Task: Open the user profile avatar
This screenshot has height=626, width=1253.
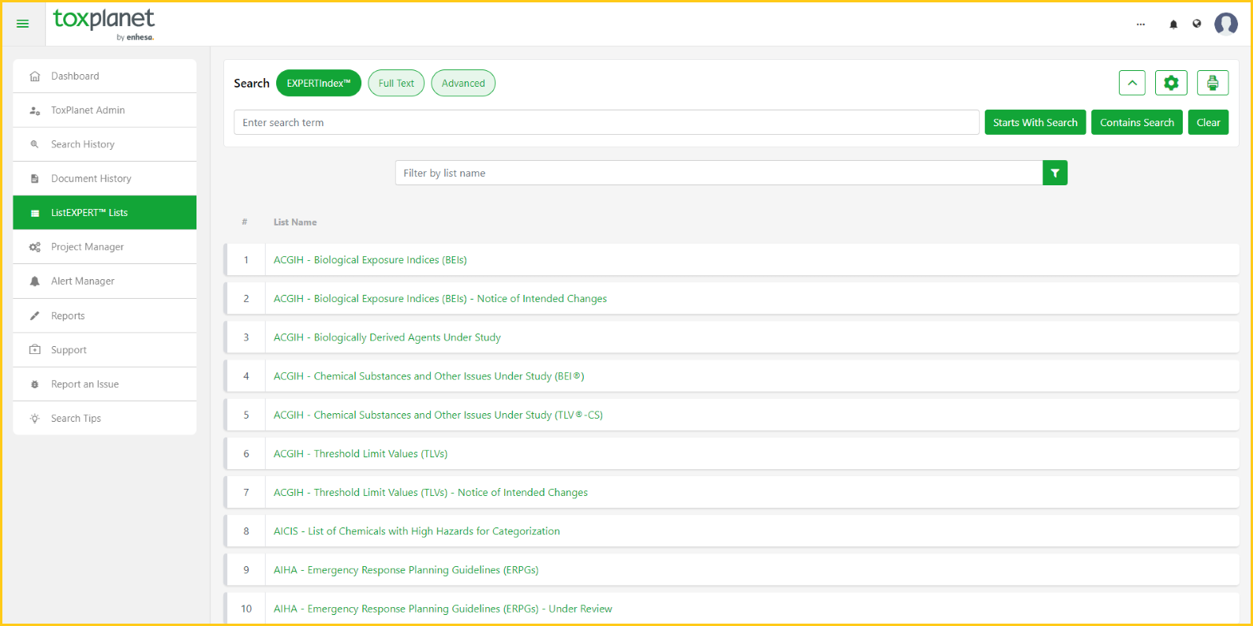Action: (1225, 24)
